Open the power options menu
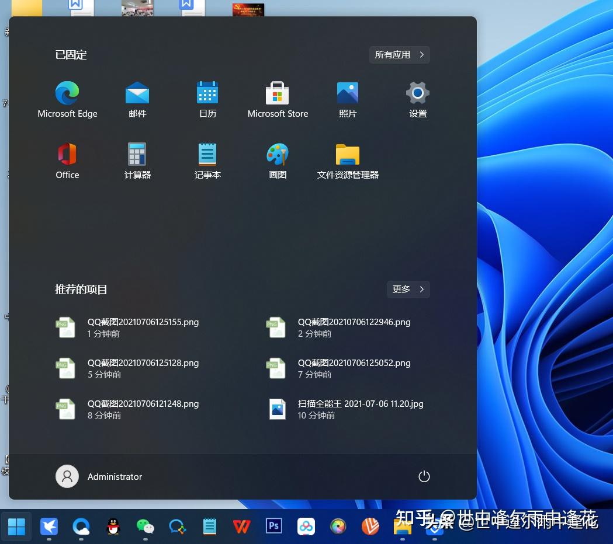The image size is (613, 544). coord(424,476)
